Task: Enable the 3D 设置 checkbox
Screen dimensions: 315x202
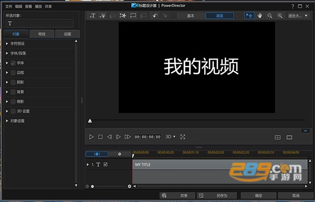Action: click(x=13, y=111)
